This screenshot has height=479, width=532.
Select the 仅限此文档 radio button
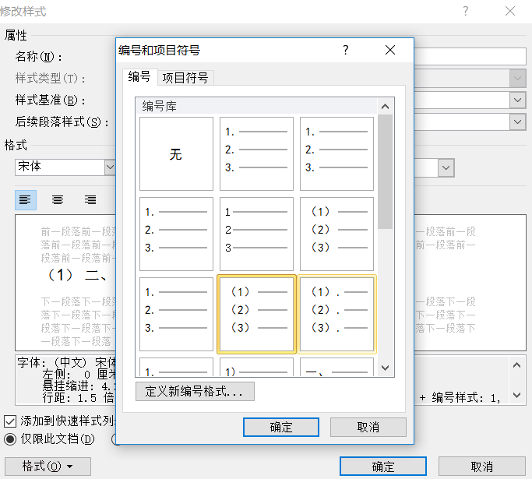tap(9, 438)
